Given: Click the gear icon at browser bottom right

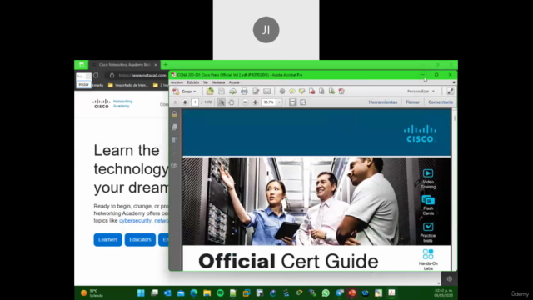Looking at the screenshot, I should pyautogui.click(x=450, y=279).
